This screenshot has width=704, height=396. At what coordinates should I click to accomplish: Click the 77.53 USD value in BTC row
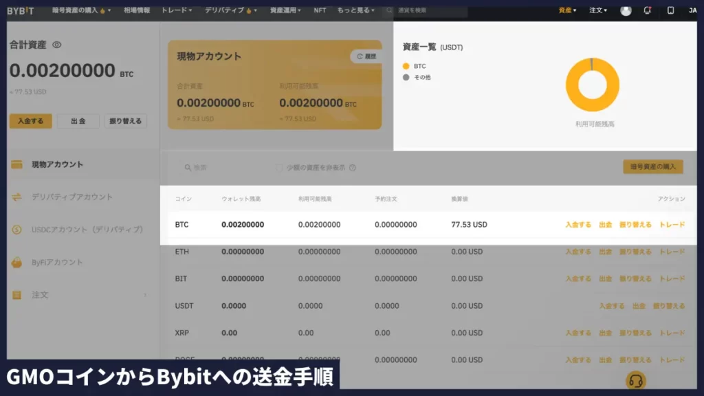point(469,225)
